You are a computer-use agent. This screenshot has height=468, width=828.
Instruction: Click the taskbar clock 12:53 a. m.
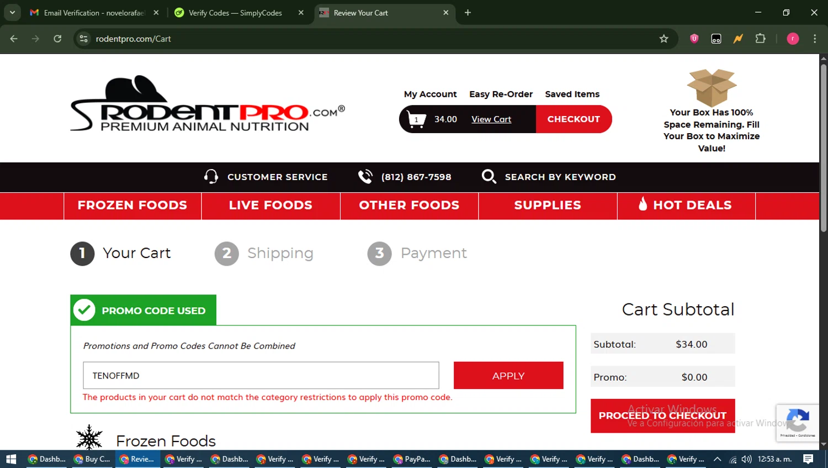pyautogui.click(x=775, y=459)
